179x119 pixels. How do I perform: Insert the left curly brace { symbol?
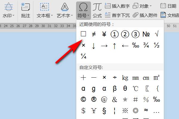[158, 88]
